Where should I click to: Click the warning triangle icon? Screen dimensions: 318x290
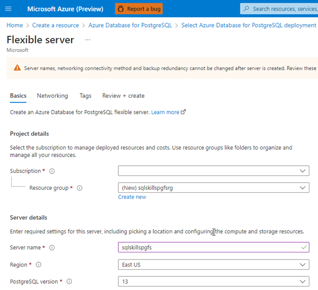tap(17, 68)
